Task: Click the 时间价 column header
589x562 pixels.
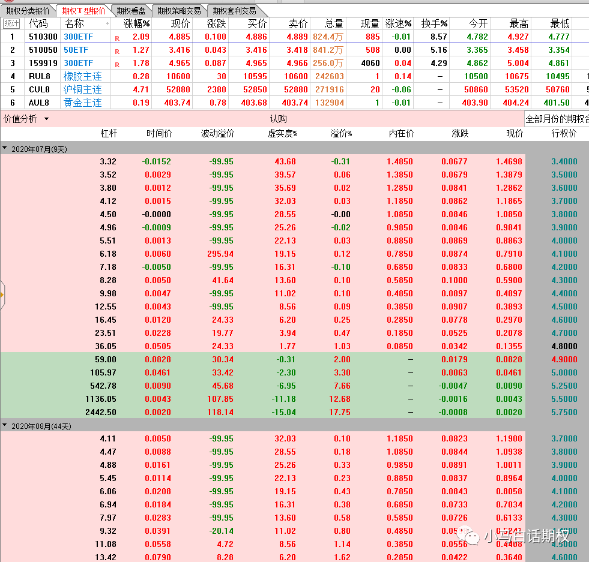Action: click(159, 133)
